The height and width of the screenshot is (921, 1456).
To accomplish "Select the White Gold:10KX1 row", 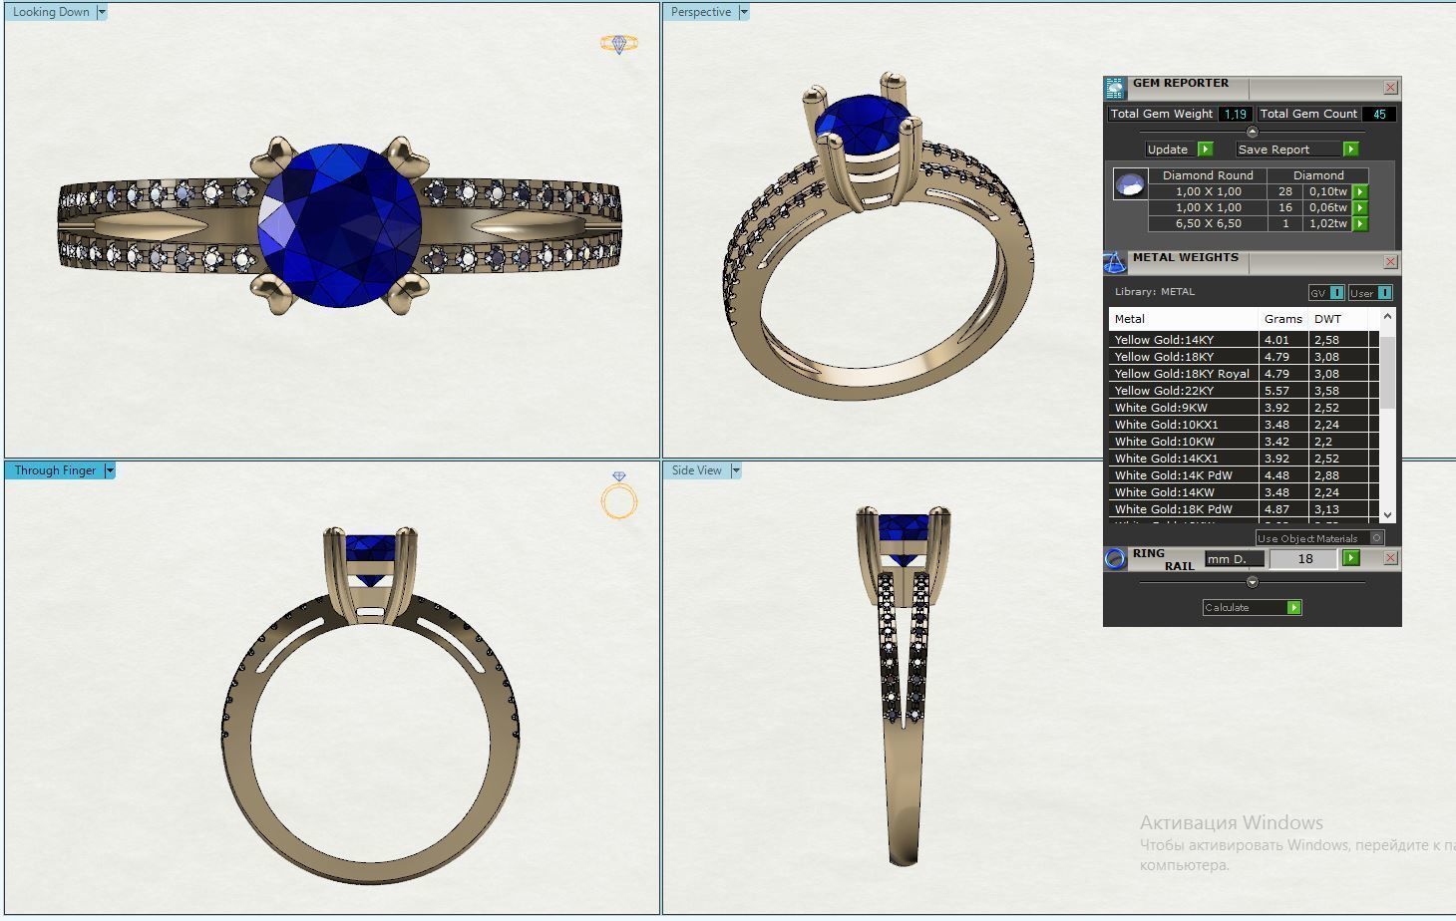I will [x=1244, y=425].
